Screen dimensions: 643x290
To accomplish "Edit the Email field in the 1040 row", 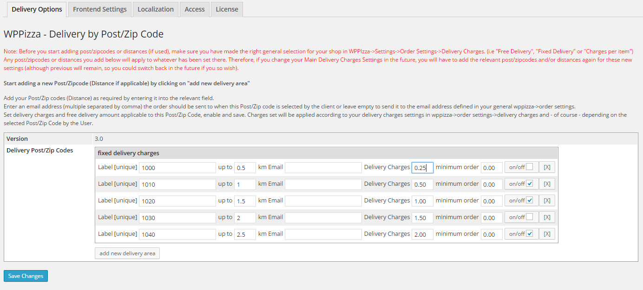I will tap(323, 234).
